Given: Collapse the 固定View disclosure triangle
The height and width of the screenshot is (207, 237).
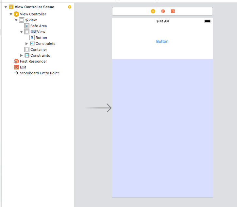Looking at the screenshot, I should (x=22, y=32).
